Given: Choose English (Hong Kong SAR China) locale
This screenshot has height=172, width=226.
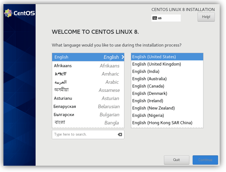Looking at the screenshot, I should pos(167,123).
